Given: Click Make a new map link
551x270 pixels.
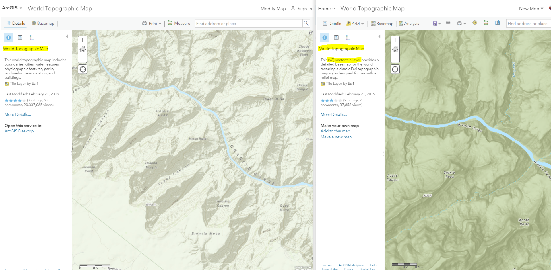Looking at the screenshot, I should pos(336,137).
